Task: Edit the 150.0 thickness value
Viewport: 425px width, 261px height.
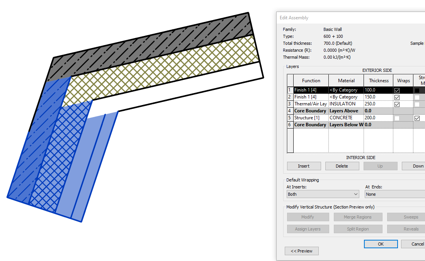Action: pyautogui.click(x=378, y=97)
